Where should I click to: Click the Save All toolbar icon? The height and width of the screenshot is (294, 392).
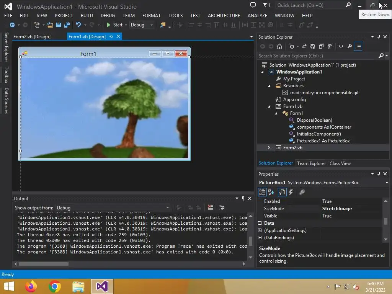point(67,25)
